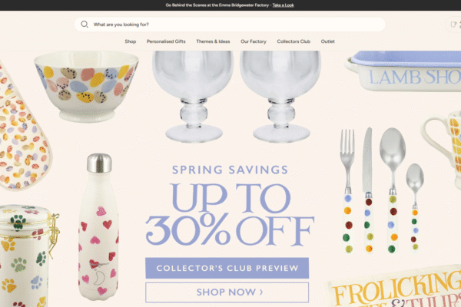Viewport: 461px width, 307px height.
Task: Click the right glass goblet image
Action: (x=280, y=97)
